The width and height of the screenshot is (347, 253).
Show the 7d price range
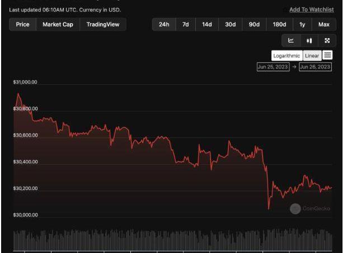(185, 25)
